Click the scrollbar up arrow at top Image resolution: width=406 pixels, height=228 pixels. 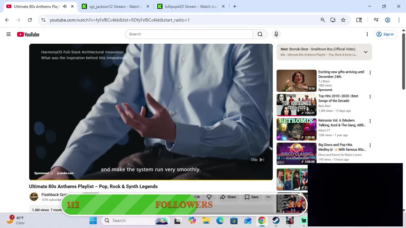click(403, 30)
